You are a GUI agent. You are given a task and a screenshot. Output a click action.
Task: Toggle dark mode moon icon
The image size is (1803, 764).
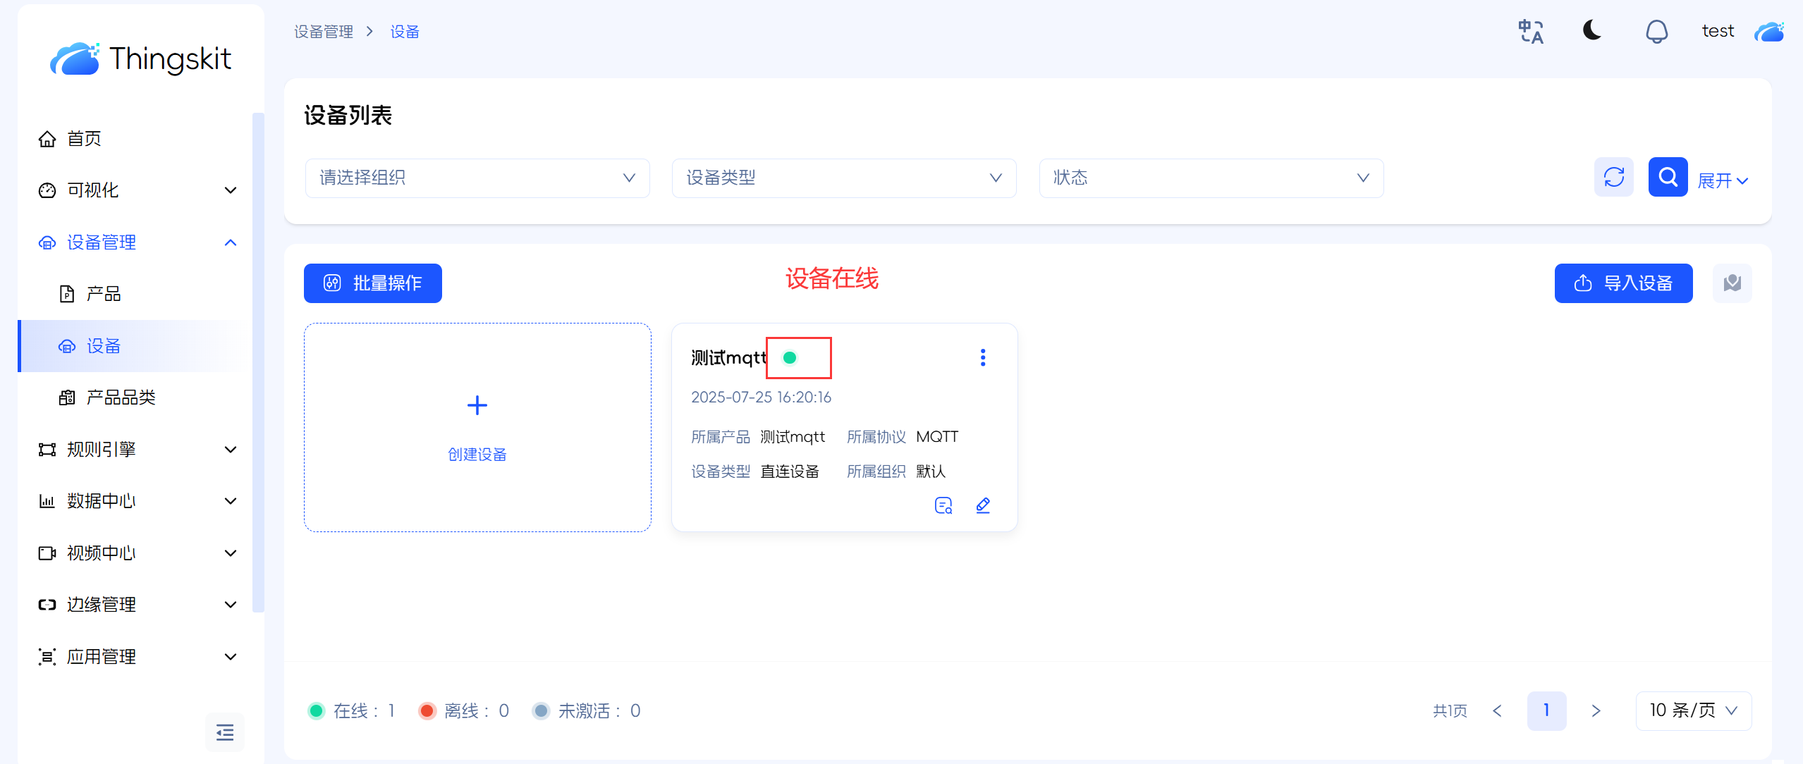point(1592,30)
